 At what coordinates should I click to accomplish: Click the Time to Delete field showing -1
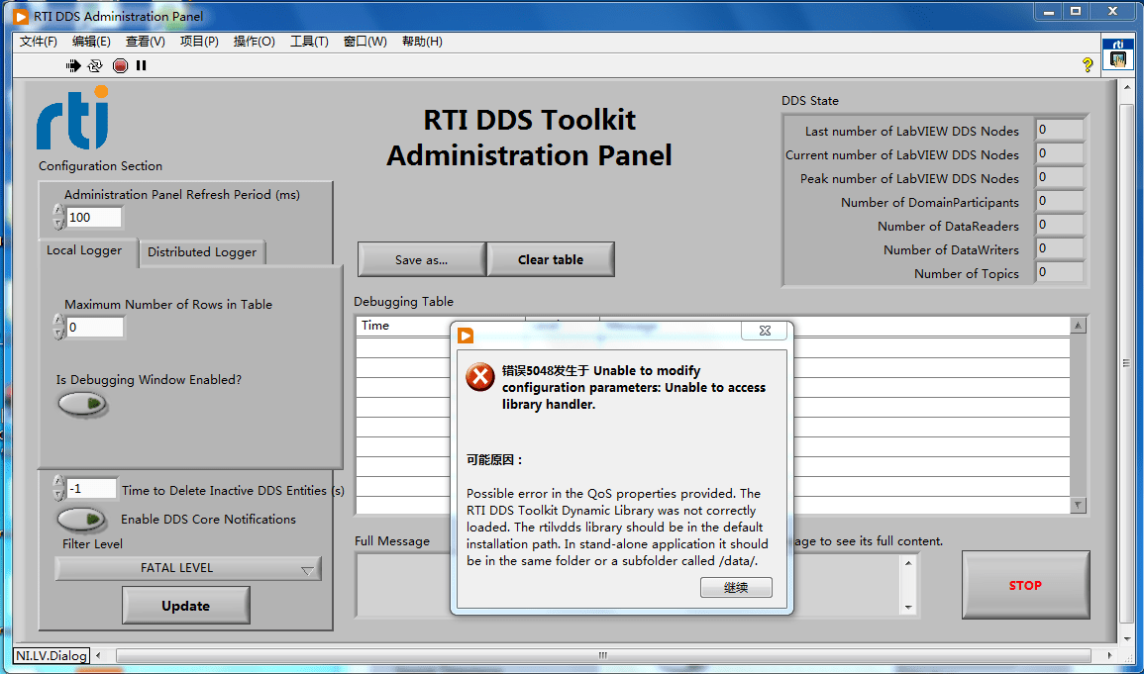pyautogui.click(x=91, y=488)
